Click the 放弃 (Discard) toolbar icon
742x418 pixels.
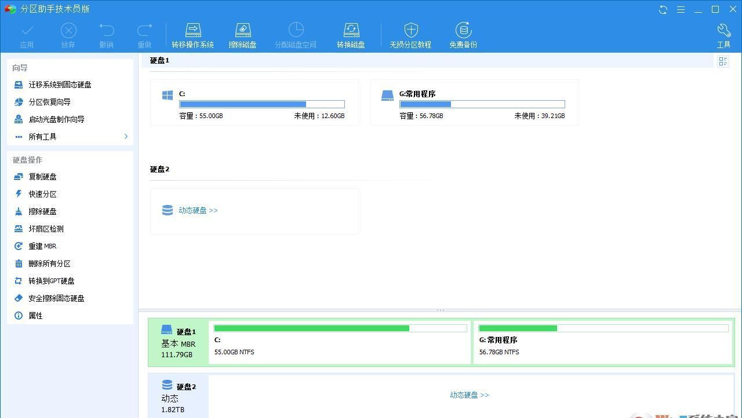pos(68,30)
